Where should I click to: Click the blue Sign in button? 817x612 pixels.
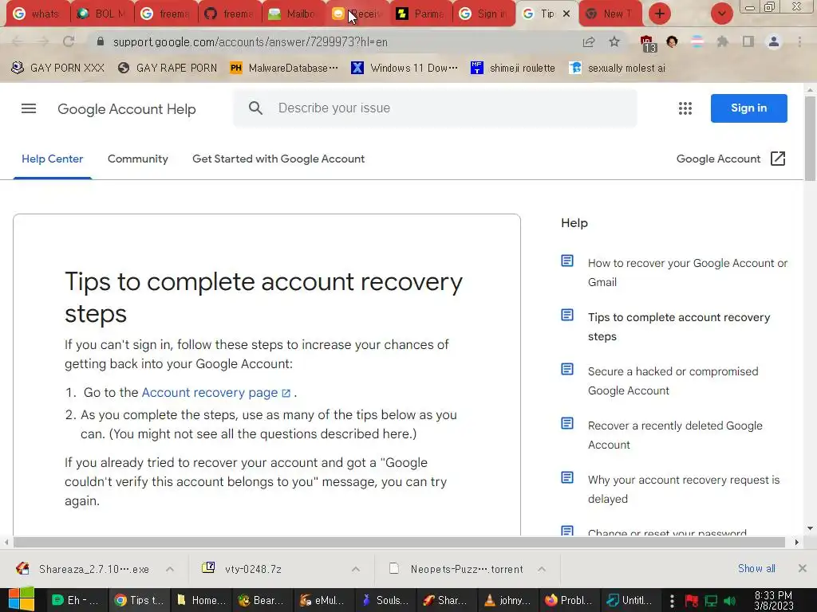[x=748, y=108]
